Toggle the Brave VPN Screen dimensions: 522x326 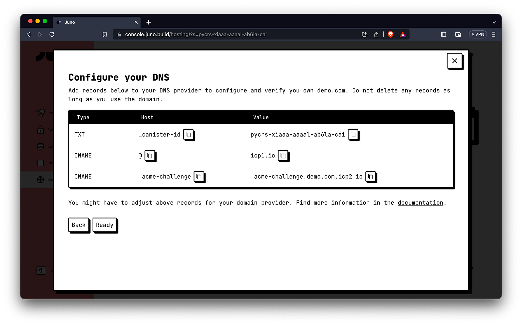pyautogui.click(x=478, y=34)
